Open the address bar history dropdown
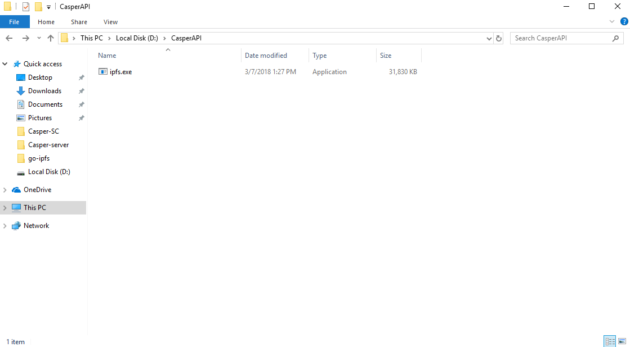Image resolution: width=630 pixels, height=347 pixels. click(489, 39)
